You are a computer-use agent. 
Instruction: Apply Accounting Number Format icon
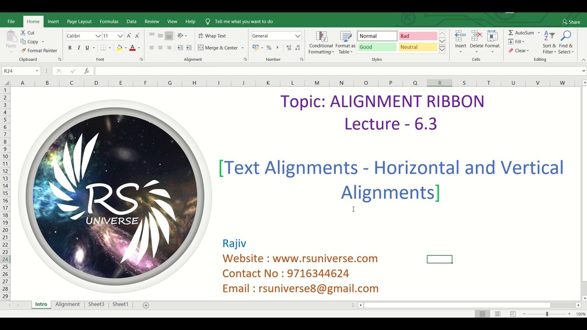click(x=256, y=48)
